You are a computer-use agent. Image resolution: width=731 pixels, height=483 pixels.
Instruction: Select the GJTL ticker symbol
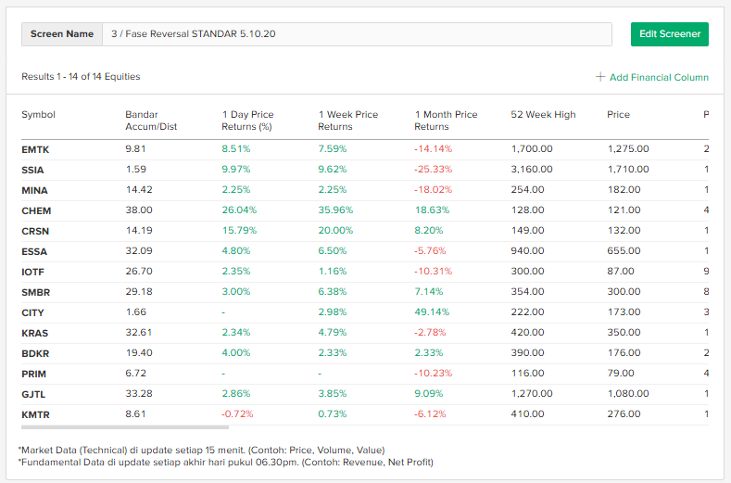point(32,394)
